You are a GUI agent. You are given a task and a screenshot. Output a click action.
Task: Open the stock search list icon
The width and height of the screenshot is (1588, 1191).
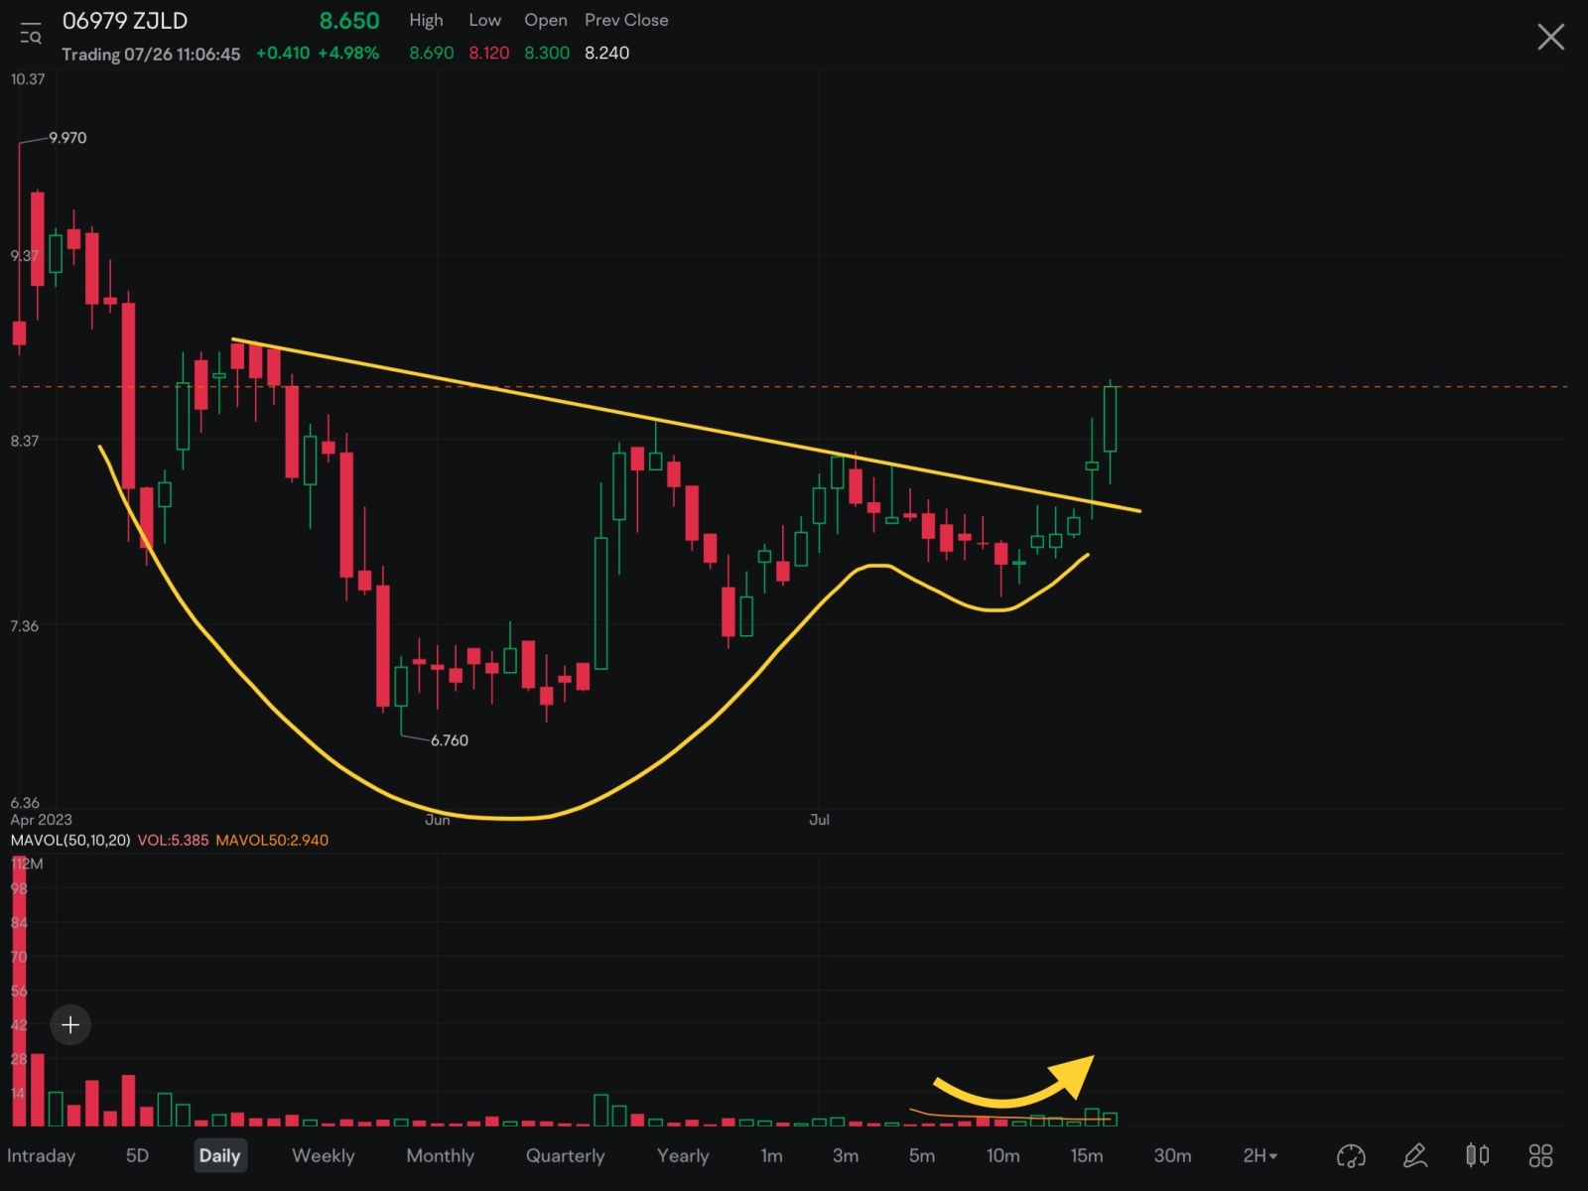coord(31,34)
